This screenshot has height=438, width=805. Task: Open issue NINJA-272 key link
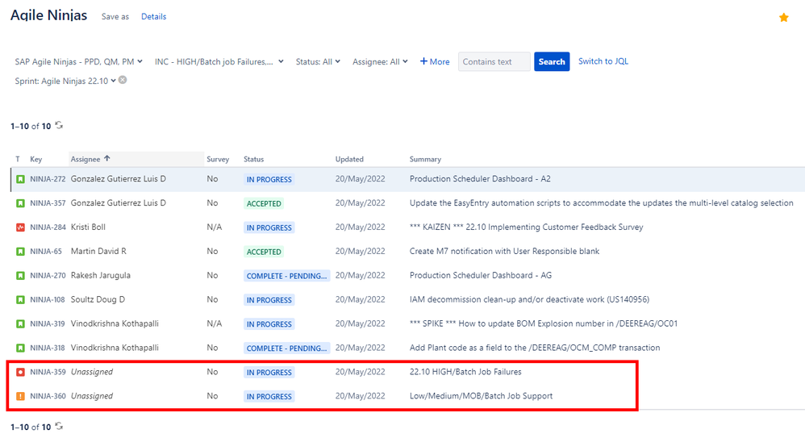[48, 179]
